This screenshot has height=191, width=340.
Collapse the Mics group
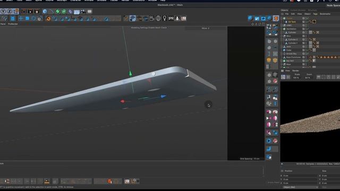pyautogui.click(x=282, y=36)
